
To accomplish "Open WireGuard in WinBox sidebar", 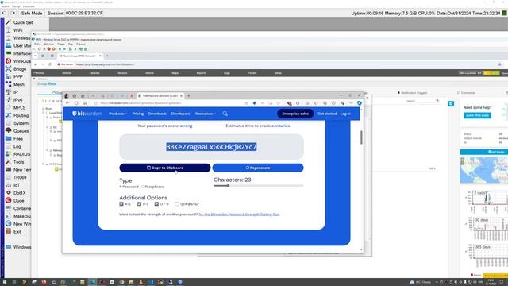I will point(18,61).
